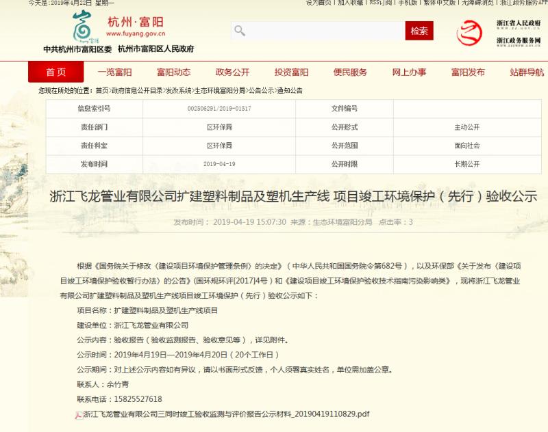Click the magnifier icon in search box
The image size is (548, 432).
(x=239, y=31)
